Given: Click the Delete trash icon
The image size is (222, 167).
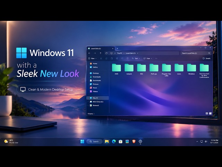Looking at the screenshot, I should coord(127,58).
